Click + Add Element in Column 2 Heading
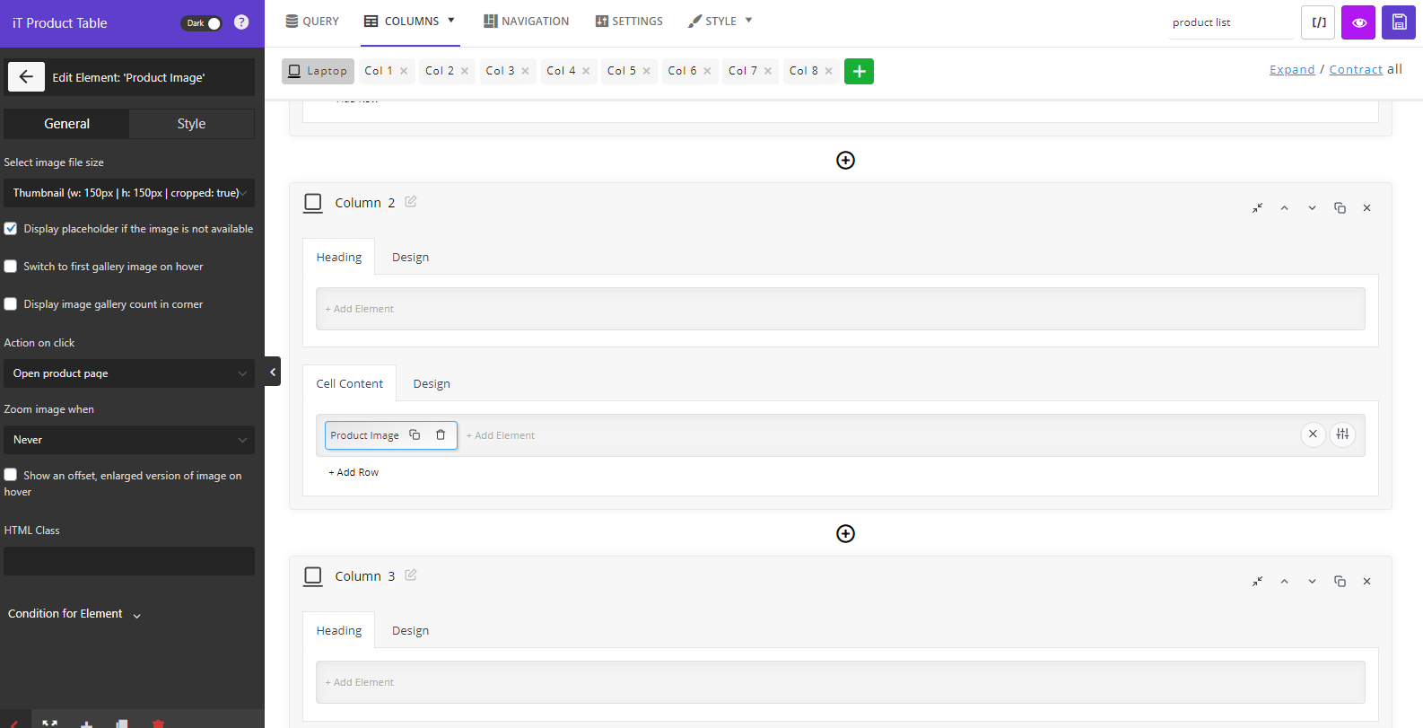 pyautogui.click(x=360, y=309)
